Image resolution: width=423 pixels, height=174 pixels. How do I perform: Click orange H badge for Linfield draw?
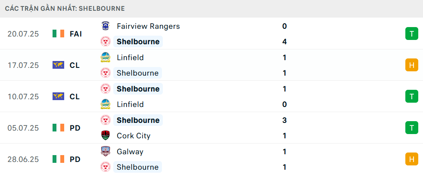412,65
